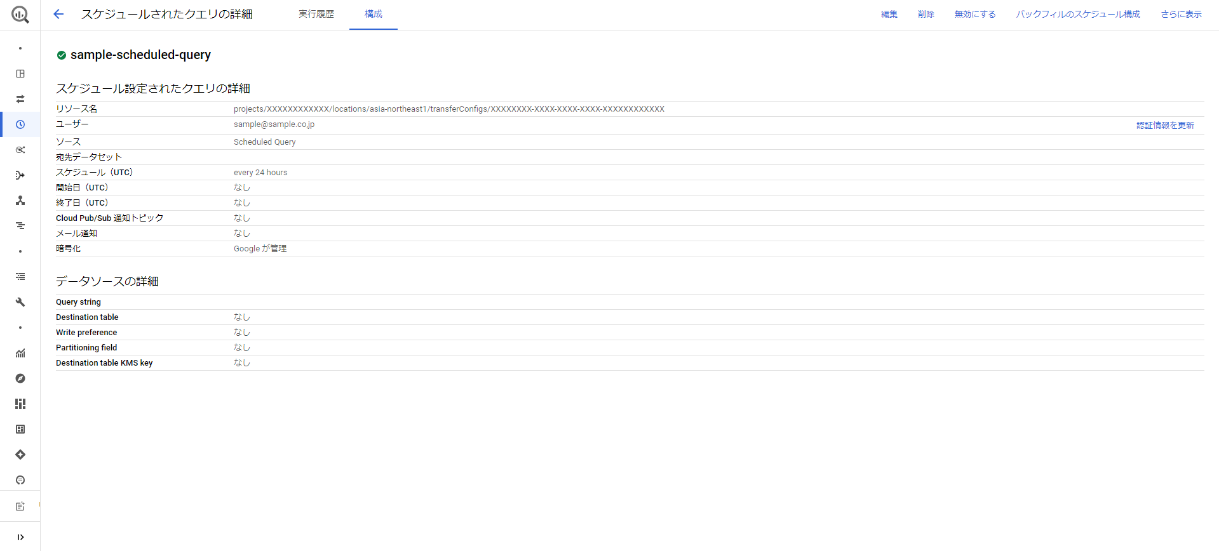The image size is (1219, 551).
Task: Click the green success status checkmark
Action: [62, 55]
